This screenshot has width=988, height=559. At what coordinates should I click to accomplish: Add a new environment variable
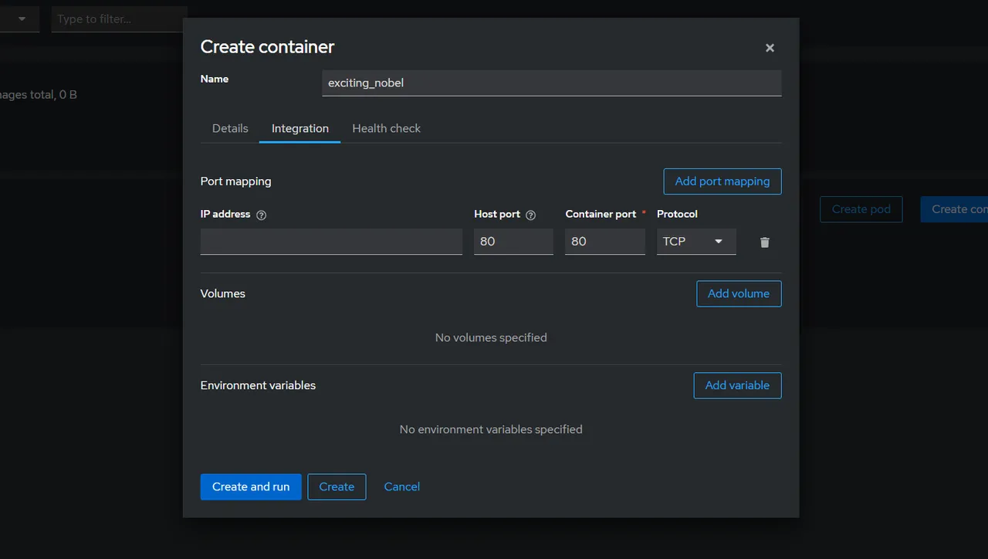(x=737, y=385)
